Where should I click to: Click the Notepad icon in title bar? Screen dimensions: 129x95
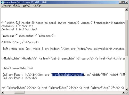[x=2, y=2]
